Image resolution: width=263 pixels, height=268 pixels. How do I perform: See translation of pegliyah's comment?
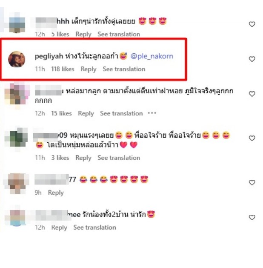pos(124,69)
